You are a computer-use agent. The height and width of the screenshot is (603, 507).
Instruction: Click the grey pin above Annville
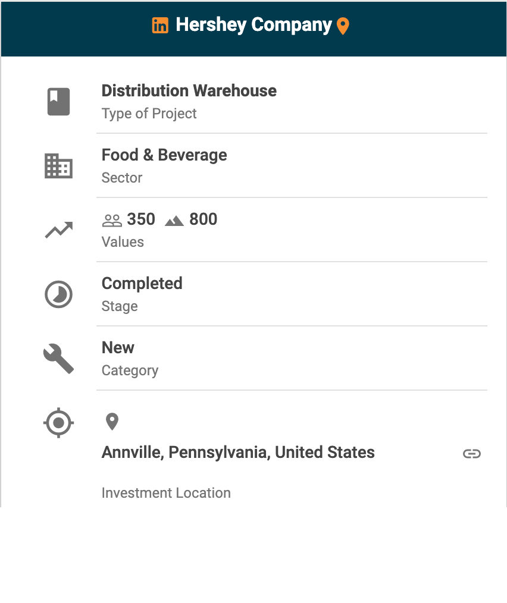(x=112, y=422)
